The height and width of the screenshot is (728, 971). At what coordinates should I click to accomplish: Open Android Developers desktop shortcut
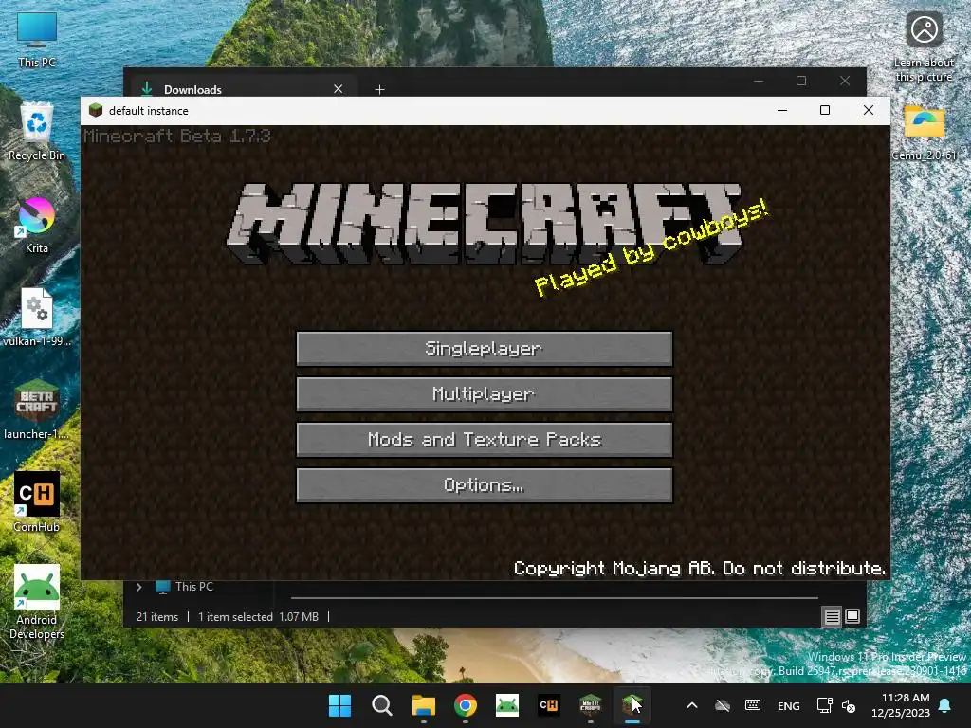click(37, 602)
